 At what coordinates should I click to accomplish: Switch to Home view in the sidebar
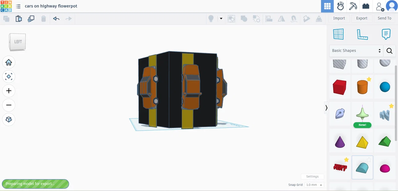[9, 62]
